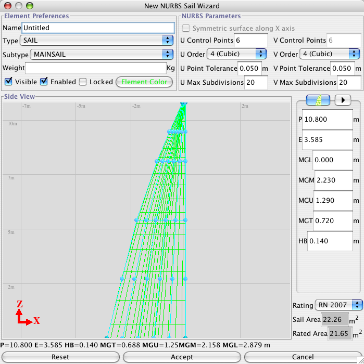Switch to the play arrow tab

click(x=343, y=100)
